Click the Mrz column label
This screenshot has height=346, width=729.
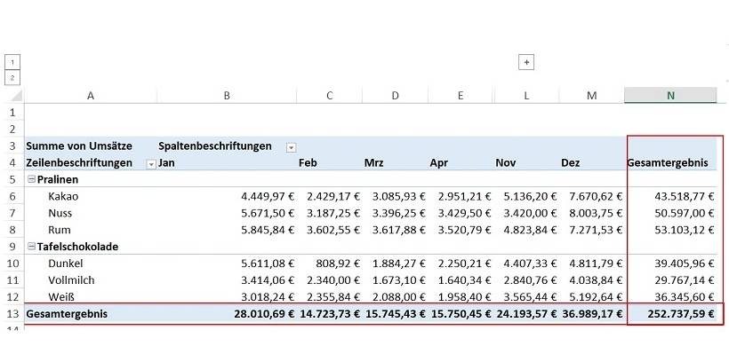click(x=373, y=162)
